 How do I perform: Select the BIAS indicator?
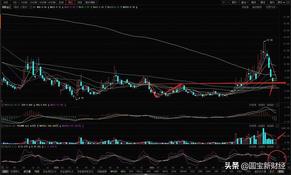pos(166,171)
